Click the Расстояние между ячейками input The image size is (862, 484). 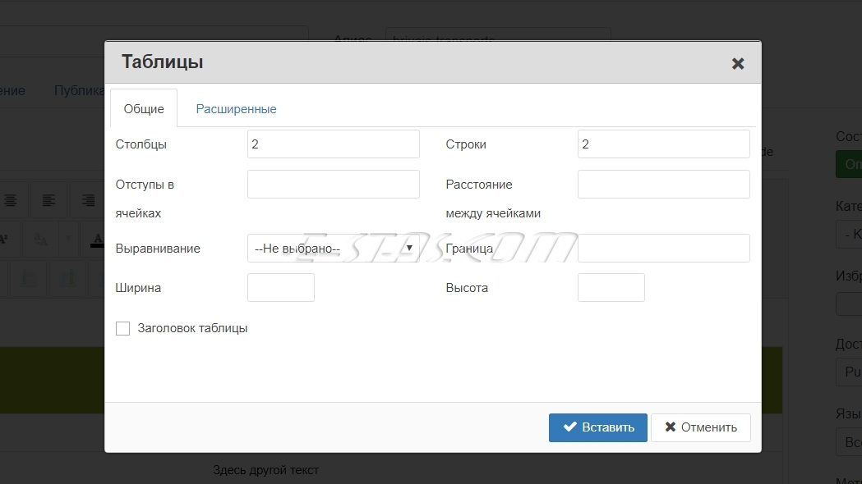point(663,184)
